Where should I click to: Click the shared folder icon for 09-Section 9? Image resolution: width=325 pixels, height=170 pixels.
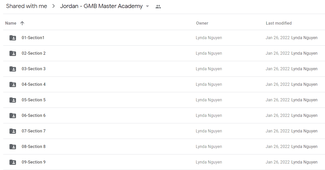pos(13,162)
